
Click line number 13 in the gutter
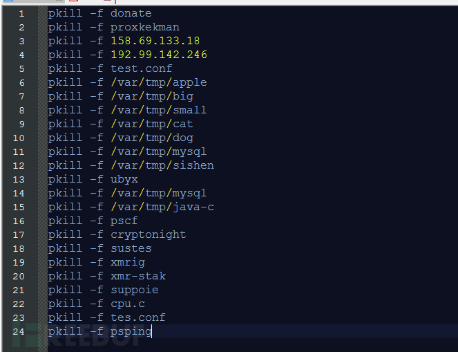(19, 179)
